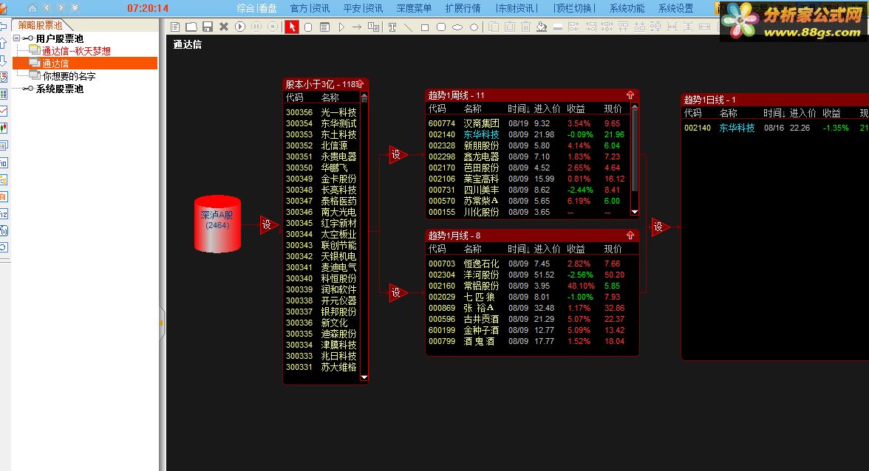The height and width of the screenshot is (471, 869).
Task: Select 你想要的名字 in the tree
Action: pos(69,76)
